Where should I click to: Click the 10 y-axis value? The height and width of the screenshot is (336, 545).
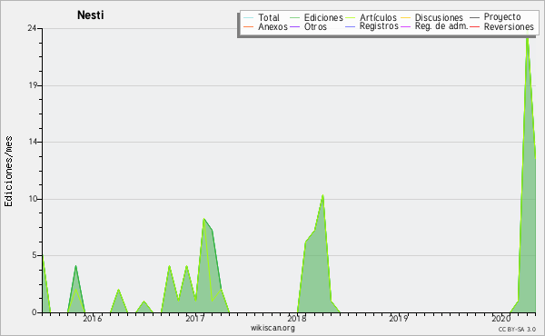(x=33, y=199)
